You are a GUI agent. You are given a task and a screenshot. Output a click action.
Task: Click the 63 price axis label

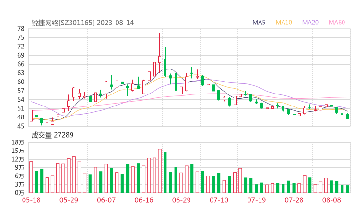click(x=21, y=73)
